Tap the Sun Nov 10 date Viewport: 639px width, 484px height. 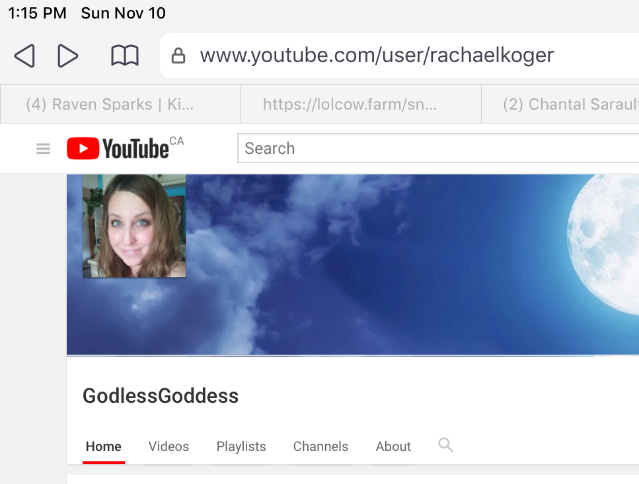(x=124, y=13)
